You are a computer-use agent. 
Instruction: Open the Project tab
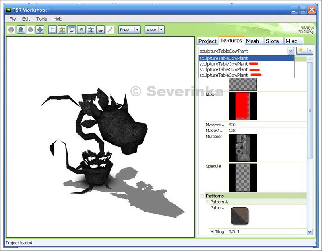coord(207,41)
